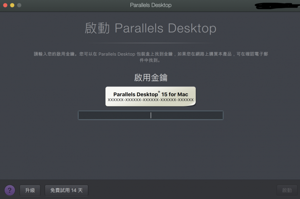This screenshot has width=300, height=199.
Task: Close the Parallels Desktop window with red button
Action: pos(5,5)
